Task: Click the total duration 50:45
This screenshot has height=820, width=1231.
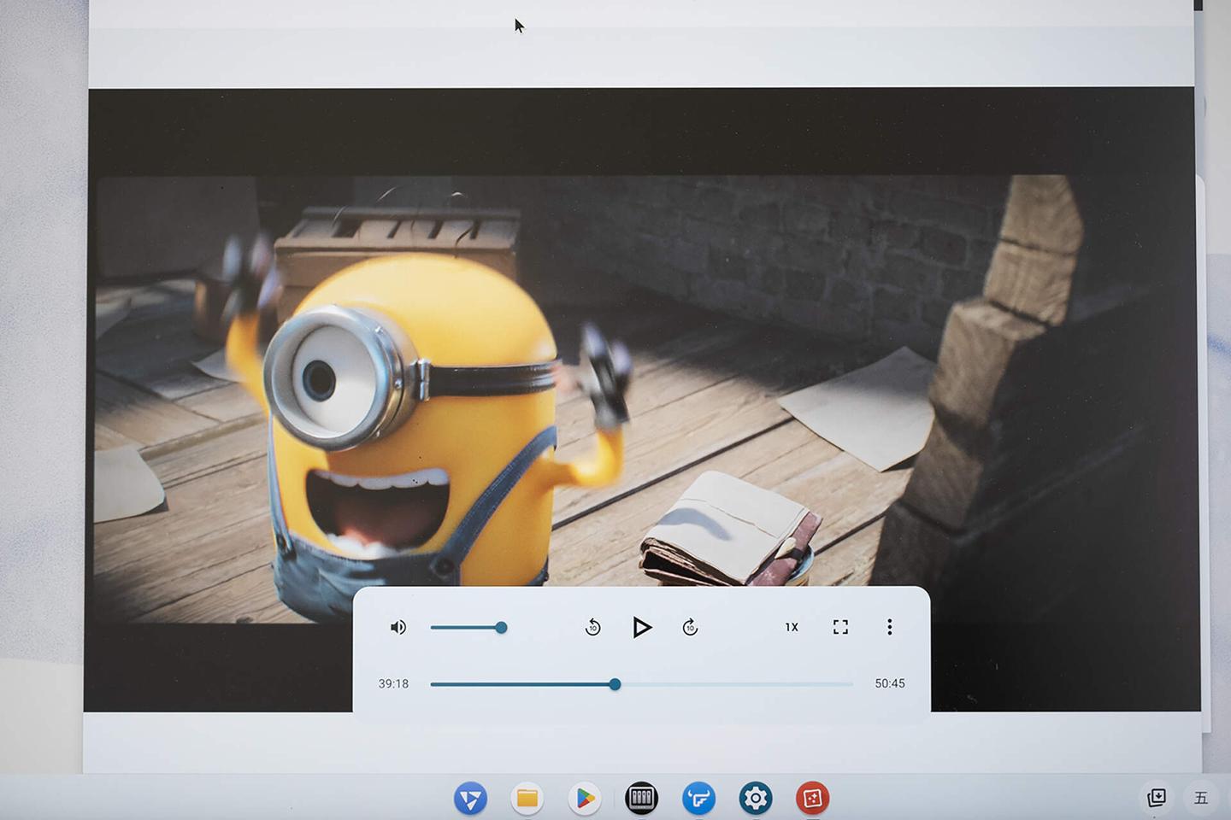Action: click(889, 683)
